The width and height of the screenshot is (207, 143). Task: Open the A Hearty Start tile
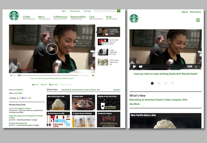[x=83, y=102]
